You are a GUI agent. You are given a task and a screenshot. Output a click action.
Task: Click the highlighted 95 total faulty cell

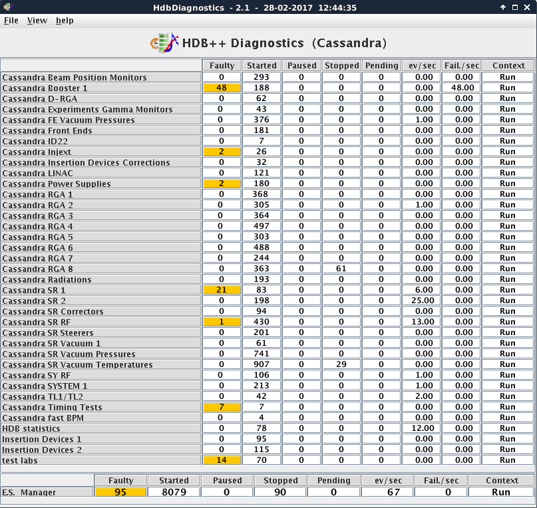click(x=120, y=492)
